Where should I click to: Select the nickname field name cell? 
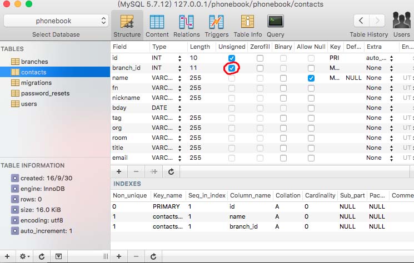126,98
